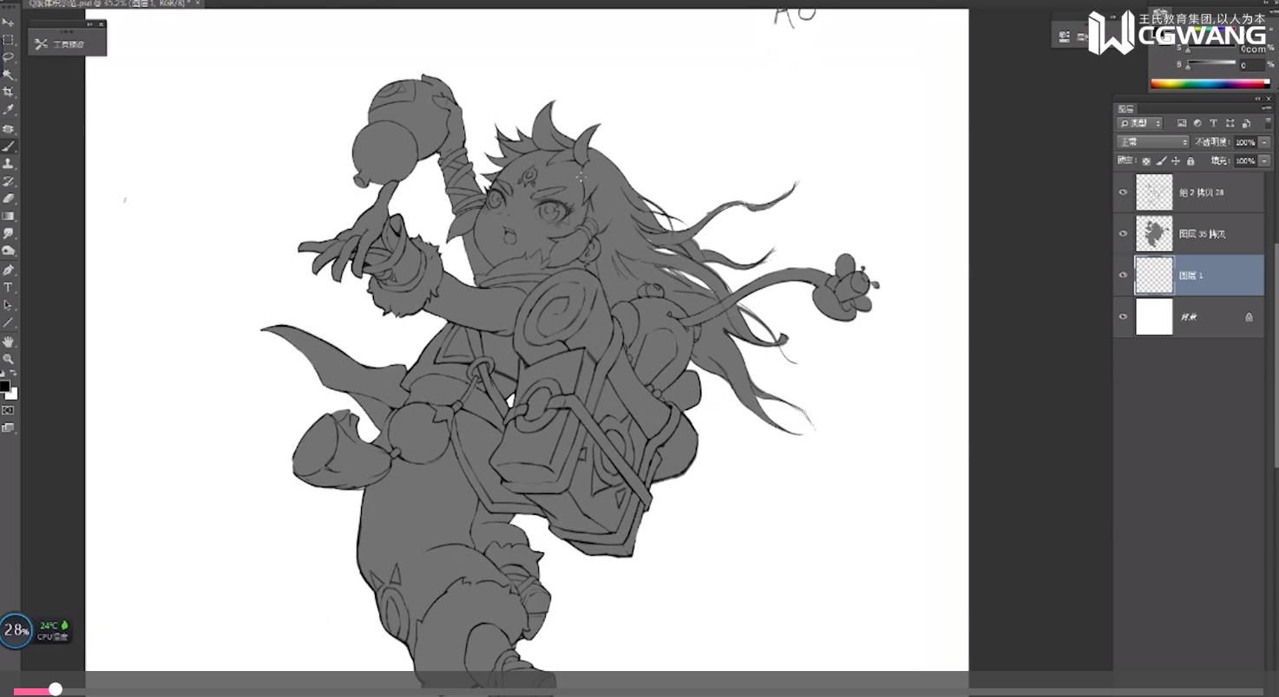Select the Line tool
This screenshot has height=697, width=1279.
tap(8, 322)
